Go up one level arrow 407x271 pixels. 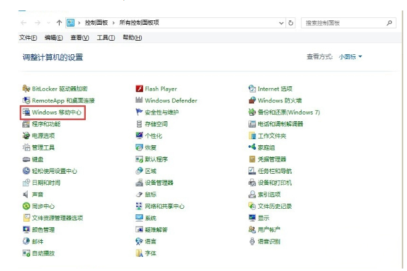[59, 23]
